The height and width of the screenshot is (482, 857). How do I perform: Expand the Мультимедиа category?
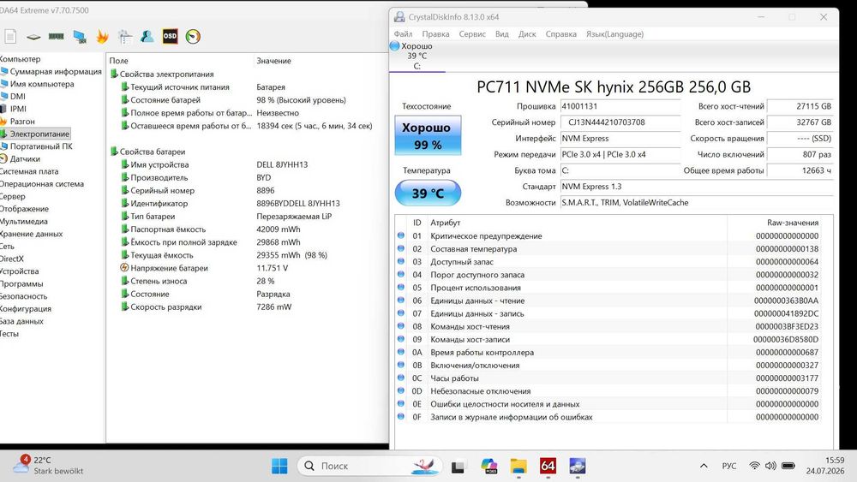click(x=23, y=222)
